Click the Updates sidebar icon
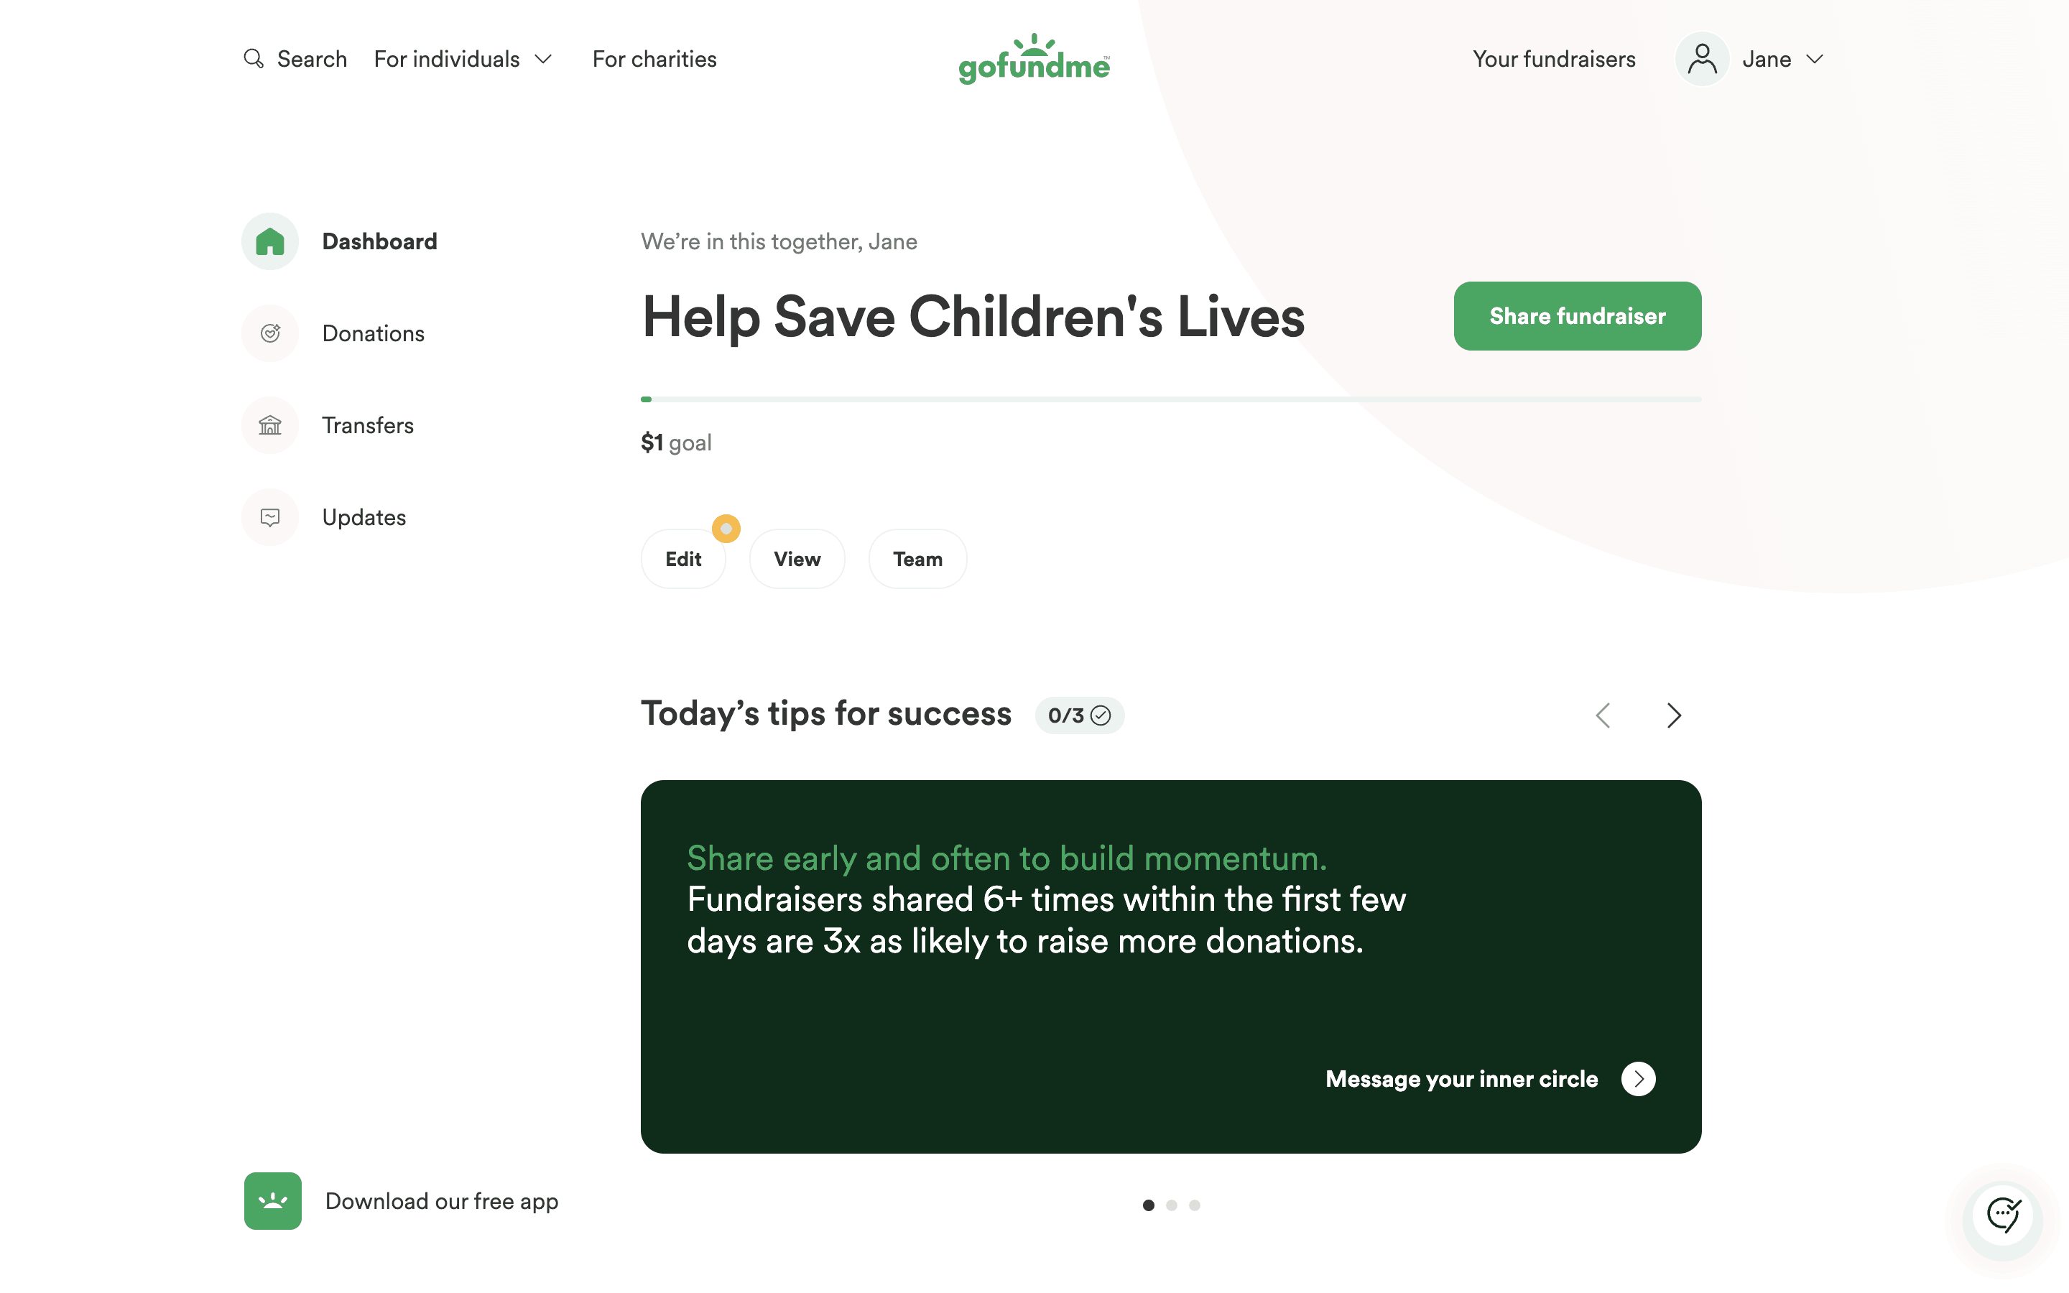Screen dimensions: 2069x1293 coord(269,517)
